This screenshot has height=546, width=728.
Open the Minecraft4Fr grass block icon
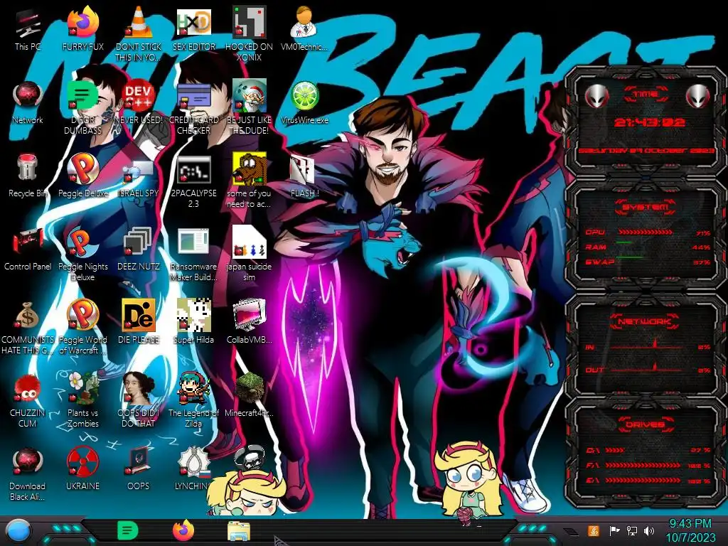pyautogui.click(x=250, y=395)
